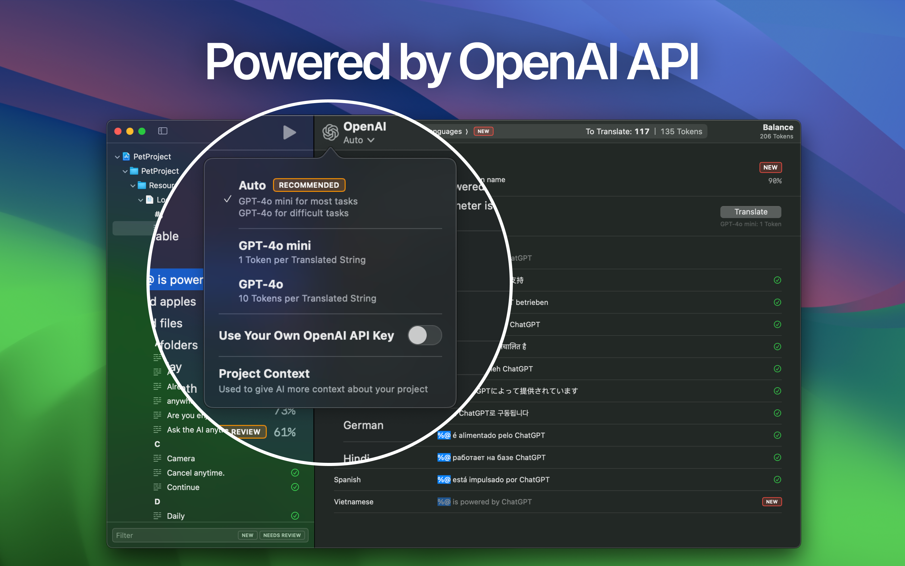Click %@ token in Vietnamese translation
Viewport: 905px width, 566px height.
click(x=444, y=502)
